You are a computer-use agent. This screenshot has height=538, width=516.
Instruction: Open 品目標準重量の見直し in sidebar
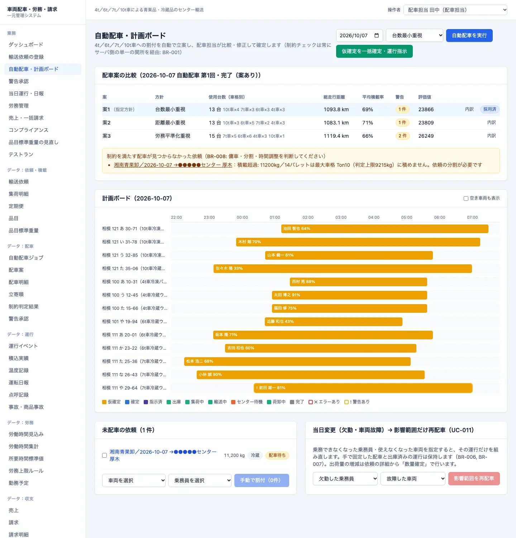(43, 142)
